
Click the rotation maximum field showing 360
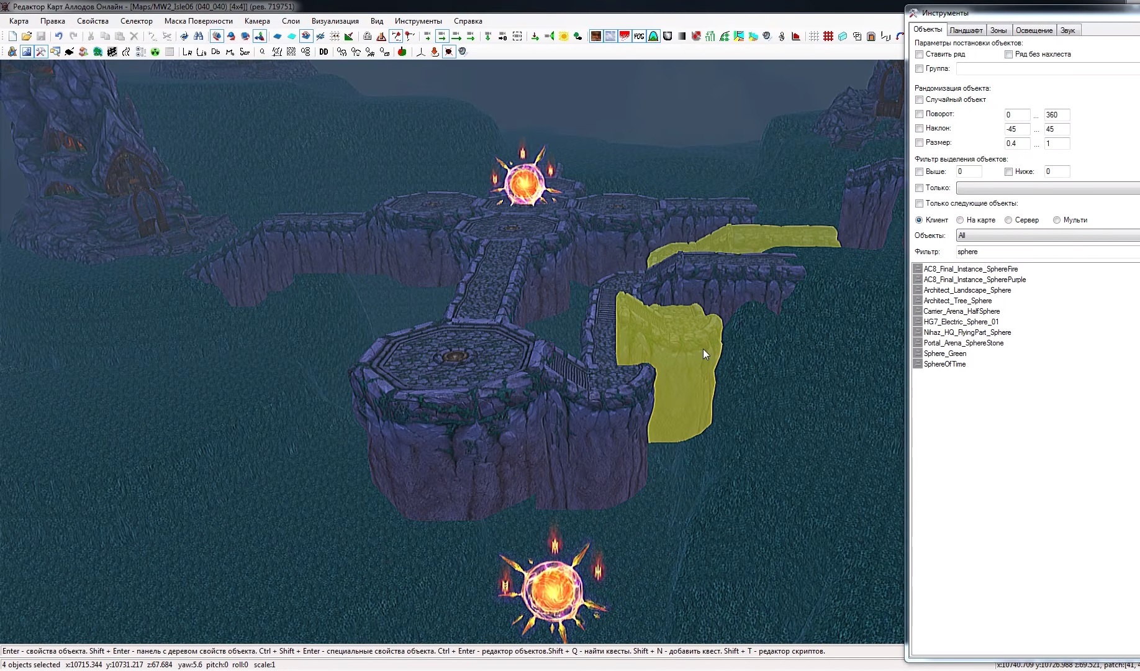1057,115
